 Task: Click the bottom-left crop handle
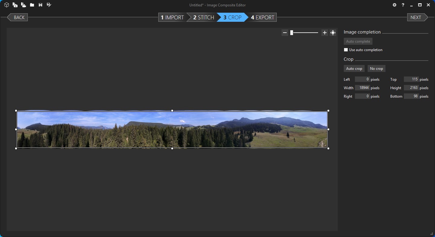point(16,148)
